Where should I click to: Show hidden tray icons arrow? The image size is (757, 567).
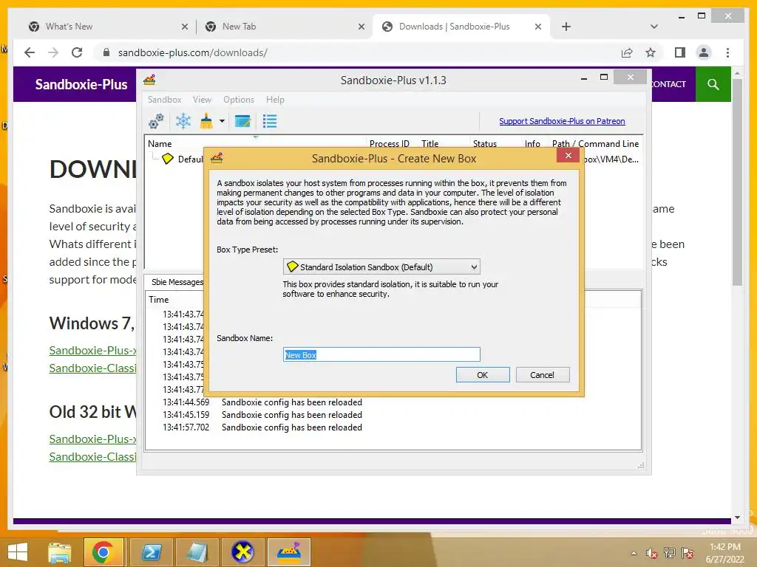(x=634, y=554)
